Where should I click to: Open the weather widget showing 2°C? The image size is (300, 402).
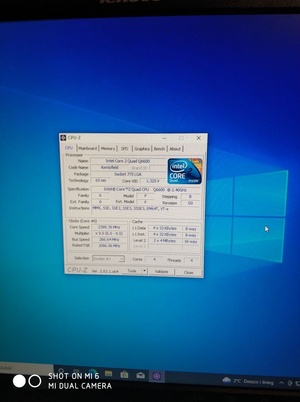pyautogui.click(x=247, y=381)
